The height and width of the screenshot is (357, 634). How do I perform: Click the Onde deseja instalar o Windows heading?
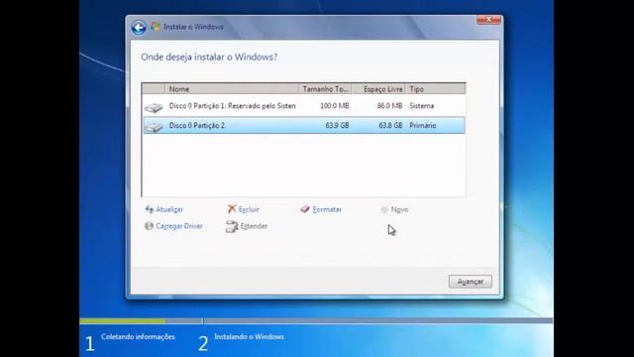pos(209,58)
